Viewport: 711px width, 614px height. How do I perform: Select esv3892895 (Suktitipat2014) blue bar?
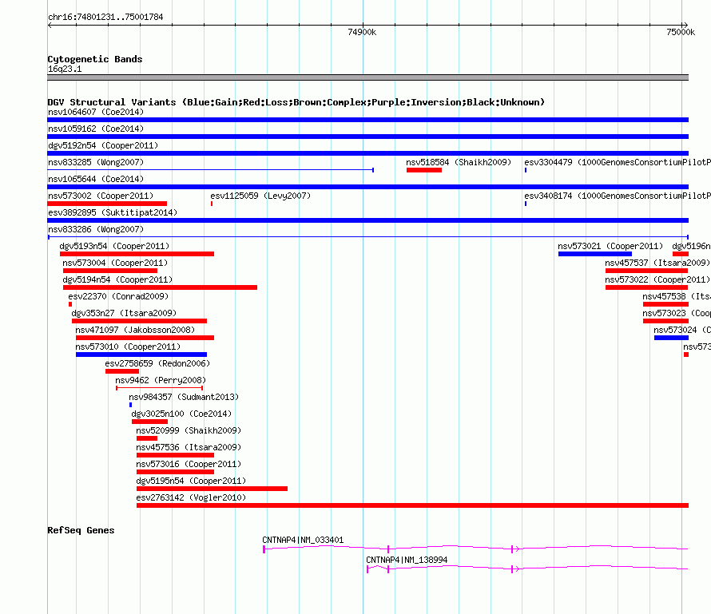click(367, 220)
